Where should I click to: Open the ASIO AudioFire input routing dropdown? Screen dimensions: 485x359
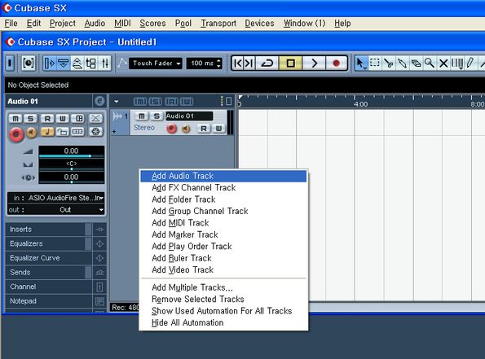click(x=56, y=198)
